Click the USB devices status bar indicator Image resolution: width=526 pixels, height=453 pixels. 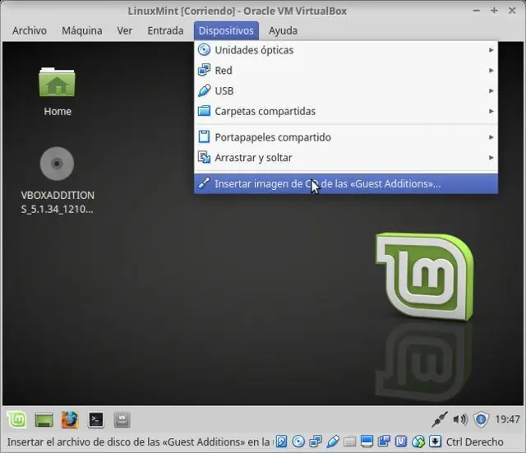click(332, 441)
